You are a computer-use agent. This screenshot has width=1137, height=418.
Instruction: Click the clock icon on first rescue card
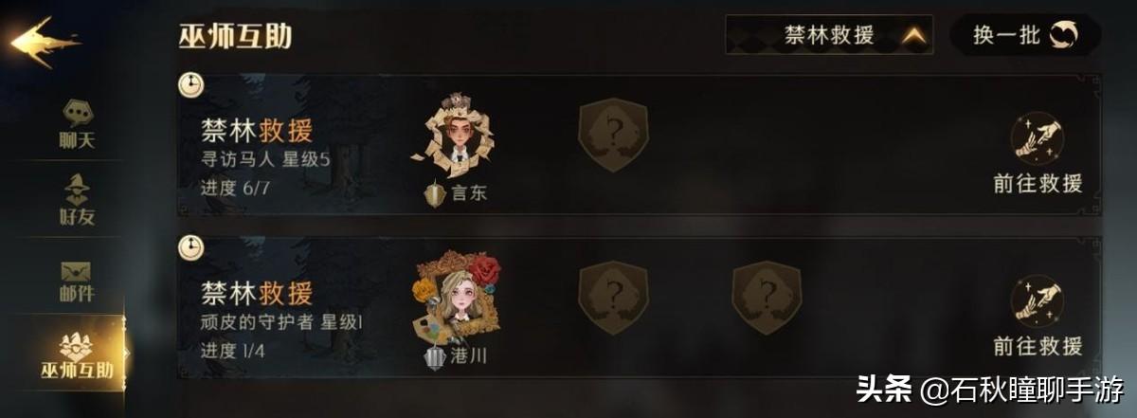[191, 85]
